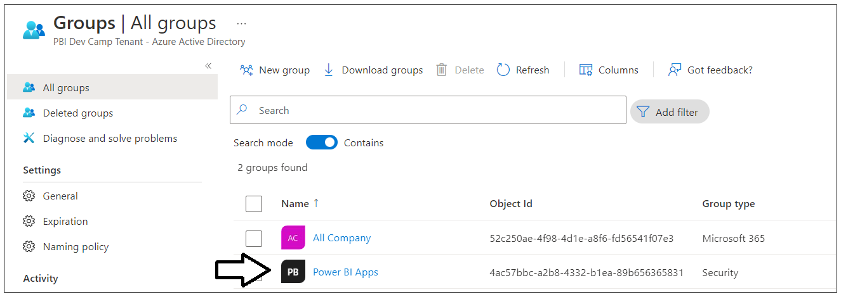Toggle the Search mode Contains switch
Image resolution: width=841 pixels, height=297 pixels.
[x=322, y=142]
